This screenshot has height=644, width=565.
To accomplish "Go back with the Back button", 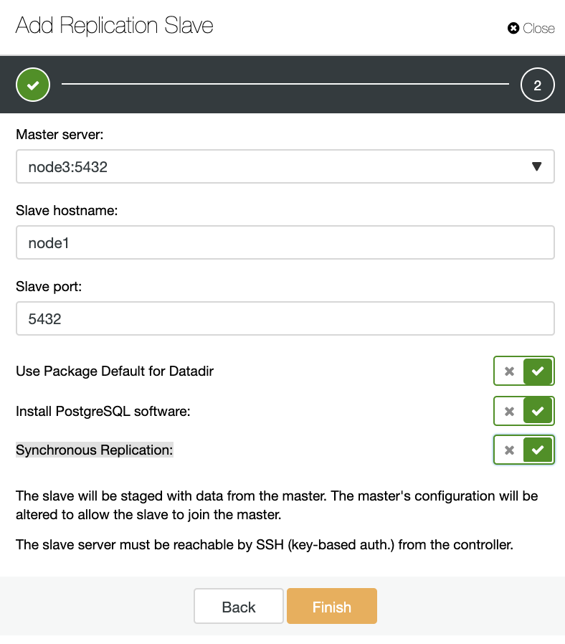I will coord(239,606).
